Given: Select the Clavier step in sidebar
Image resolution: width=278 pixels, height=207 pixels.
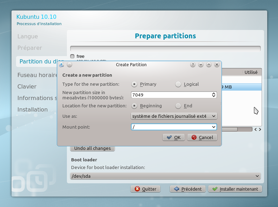Looking at the screenshot, I should point(27,86).
